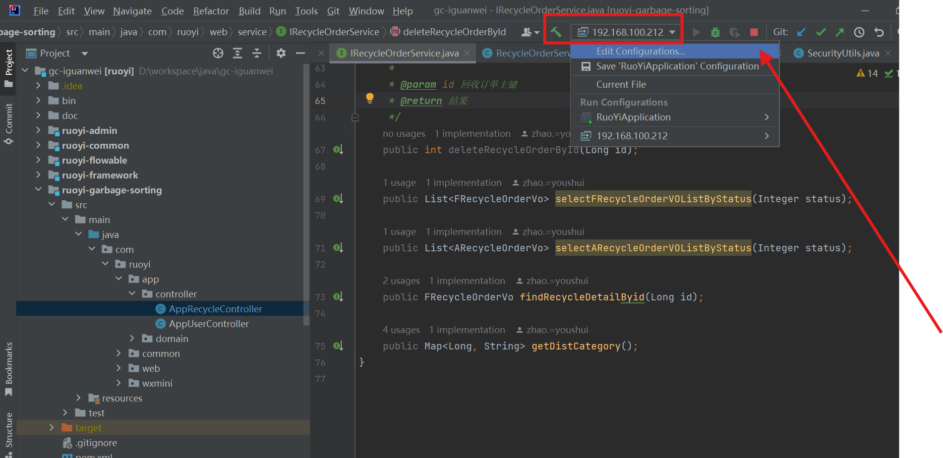Click the Git Update Project arrow
The height and width of the screenshot is (458, 943).
801,32
